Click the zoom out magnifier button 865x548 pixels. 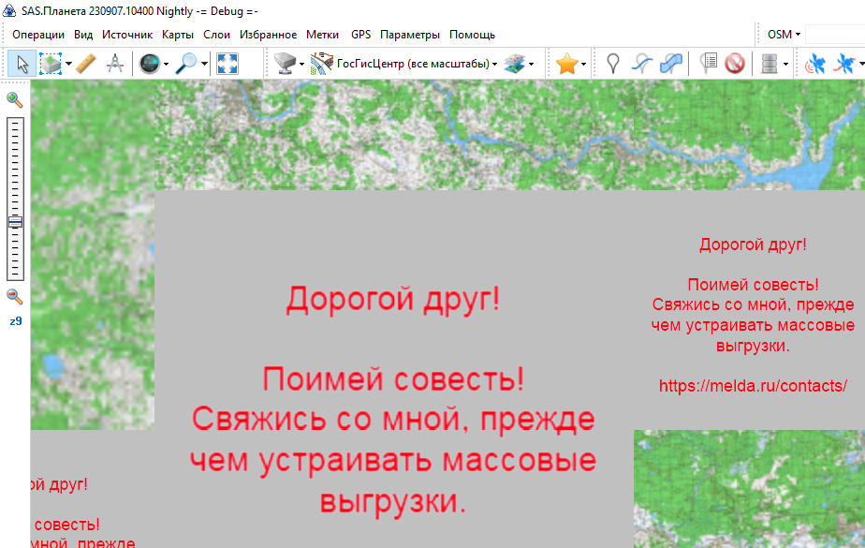pyautogui.click(x=15, y=297)
